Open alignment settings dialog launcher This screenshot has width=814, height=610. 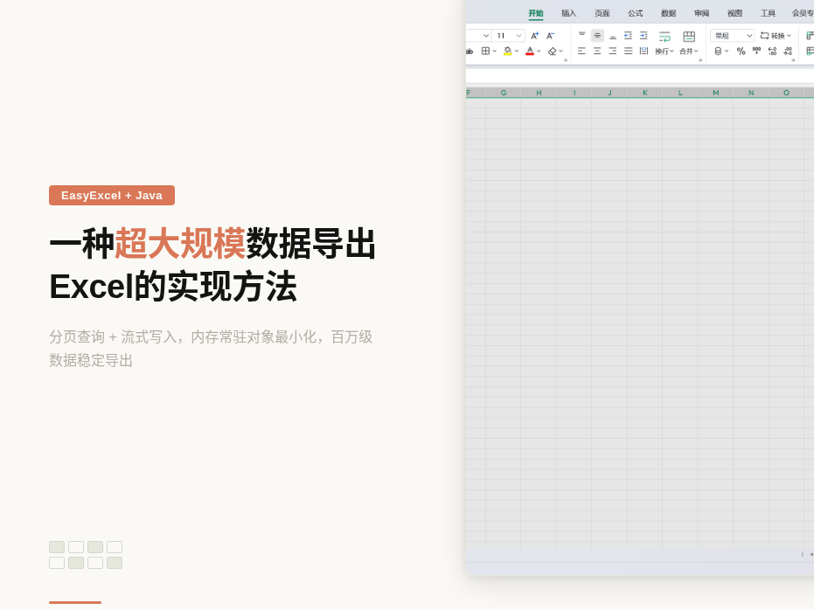(x=700, y=60)
